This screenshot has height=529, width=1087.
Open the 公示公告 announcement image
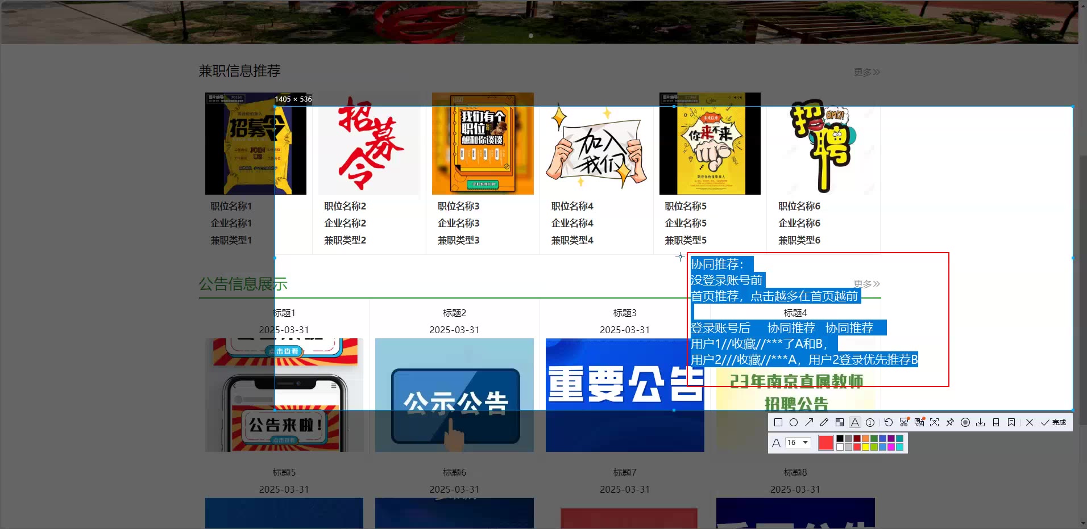click(x=454, y=395)
